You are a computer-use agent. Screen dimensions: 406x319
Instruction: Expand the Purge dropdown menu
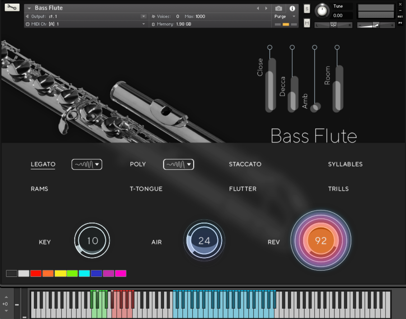point(294,16)
